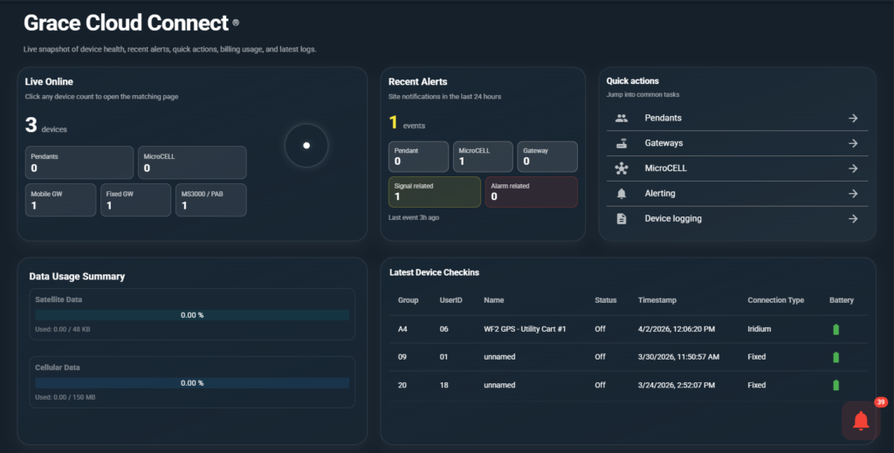
Task: Click the A4 group cell
Action: (402, 329)
